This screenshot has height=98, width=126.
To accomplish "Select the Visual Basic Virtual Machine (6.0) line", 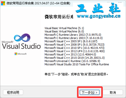I will [x=64, y=31].
